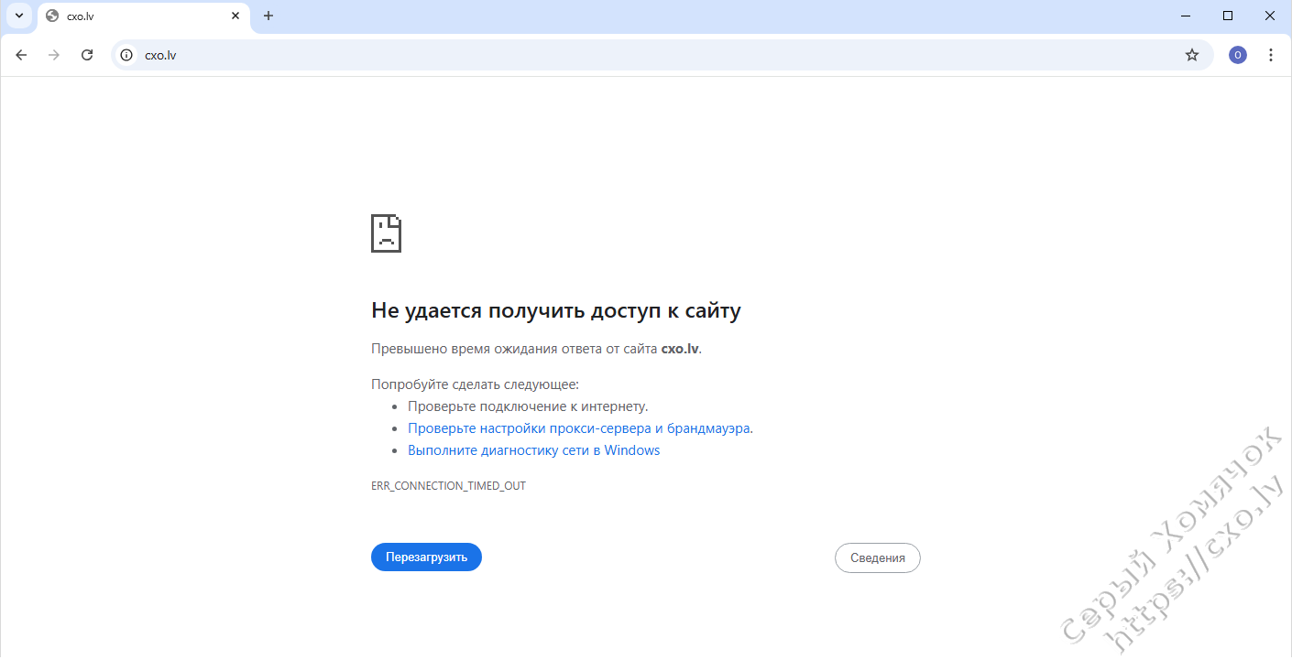View site information icon in address bar
Image resolution: width=1292 pixels, height=660 pixels.
(x=127, y=55)
